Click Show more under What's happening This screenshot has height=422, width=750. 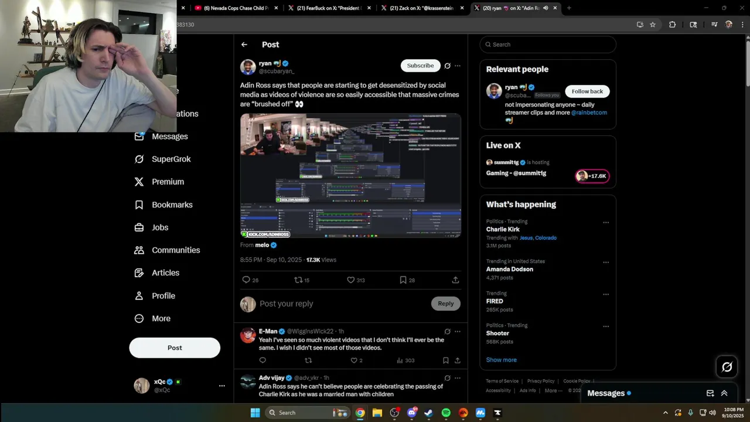[501, 360]
